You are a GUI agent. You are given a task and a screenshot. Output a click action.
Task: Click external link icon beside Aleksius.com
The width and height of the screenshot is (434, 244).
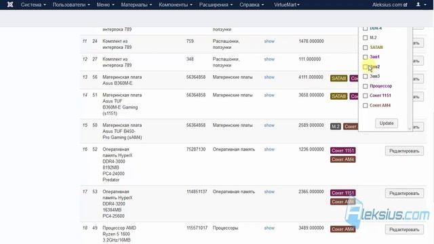tap(406, 5)
